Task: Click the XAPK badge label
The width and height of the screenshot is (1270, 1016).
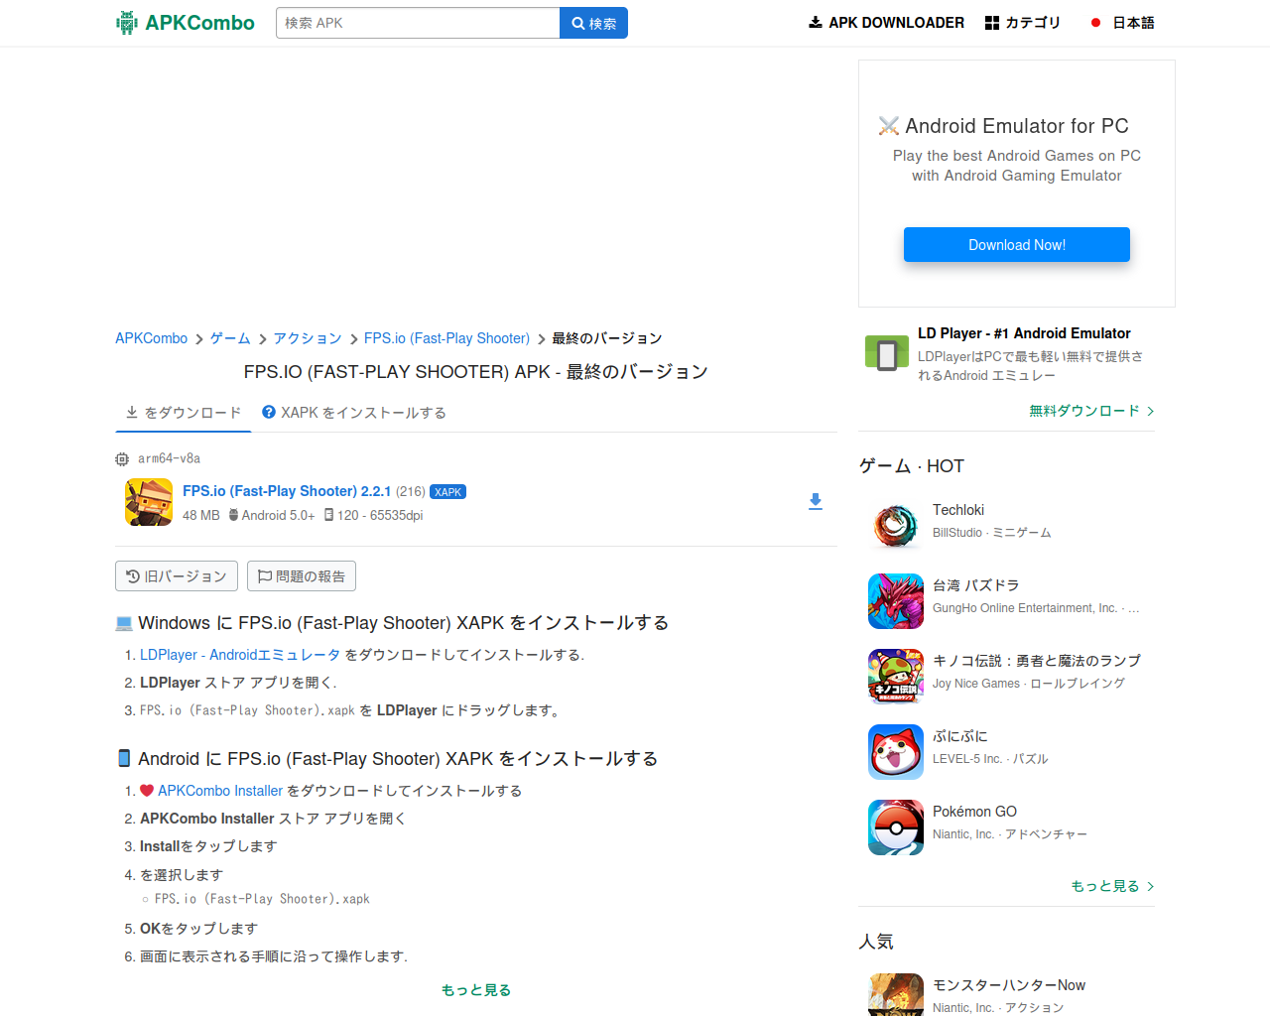Action: (x=447, y=492)
